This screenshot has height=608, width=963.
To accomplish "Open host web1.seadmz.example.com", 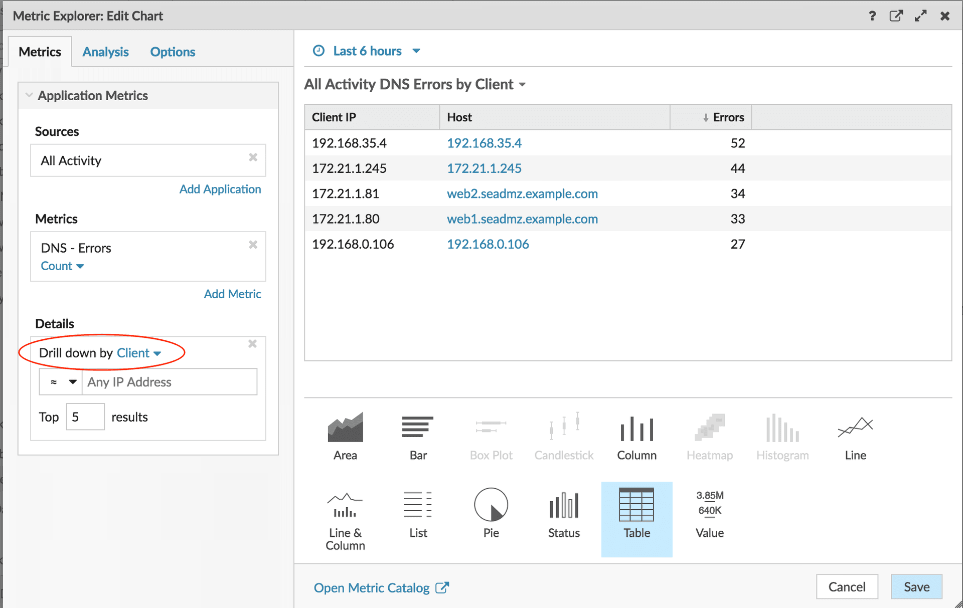I will point(522,219).
